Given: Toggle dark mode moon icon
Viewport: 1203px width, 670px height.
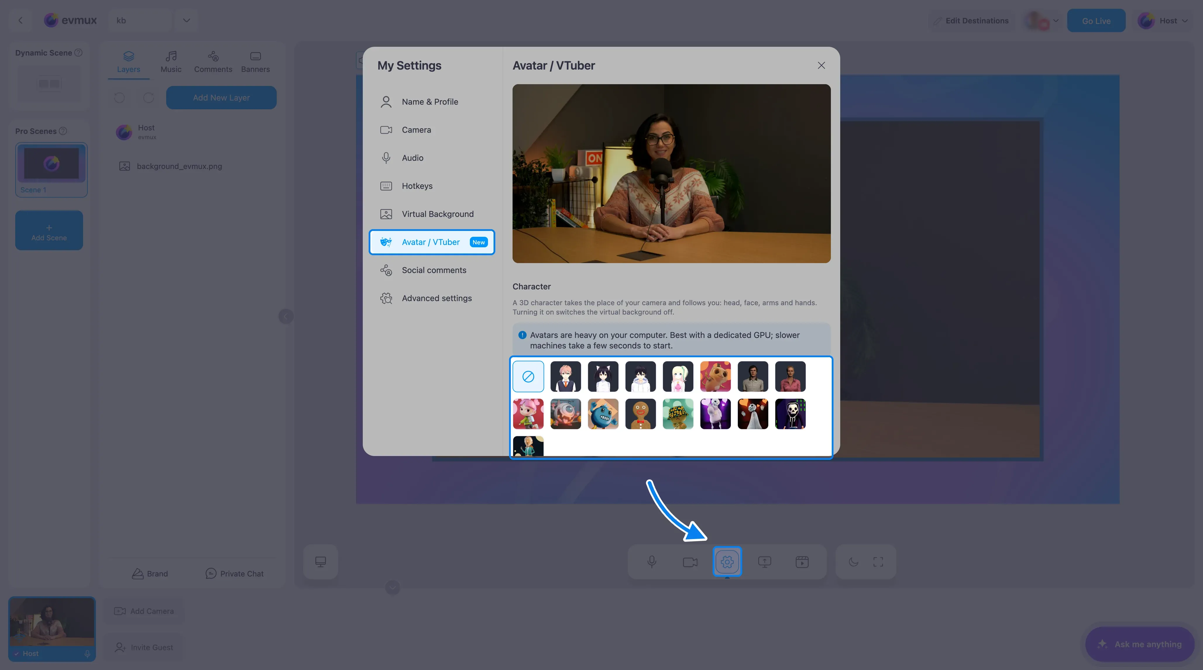Looking at the screenshot, I should click(854, 562).
